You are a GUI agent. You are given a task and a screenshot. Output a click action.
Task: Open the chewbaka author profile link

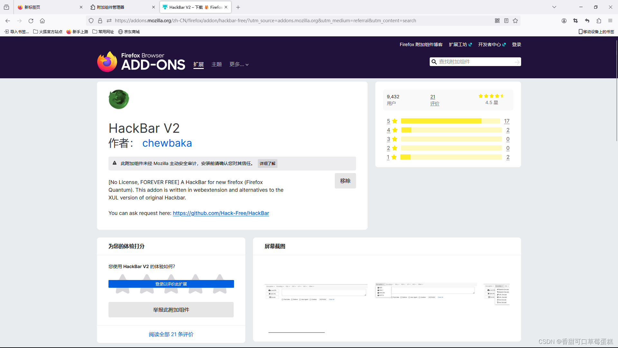pyautogui.click(x=167, y=143)
